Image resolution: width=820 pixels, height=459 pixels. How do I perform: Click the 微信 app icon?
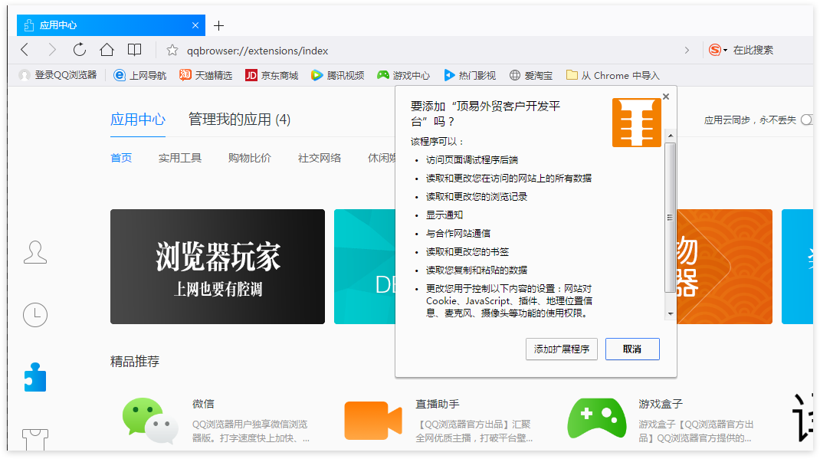[x=150, y=421]
